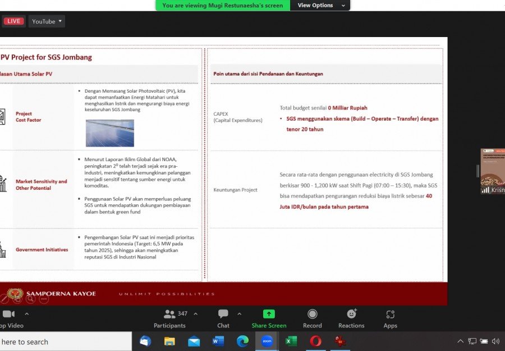Toggle Stop Video camera button
Screen dimensions: 505x351
[x=8, y=318]
